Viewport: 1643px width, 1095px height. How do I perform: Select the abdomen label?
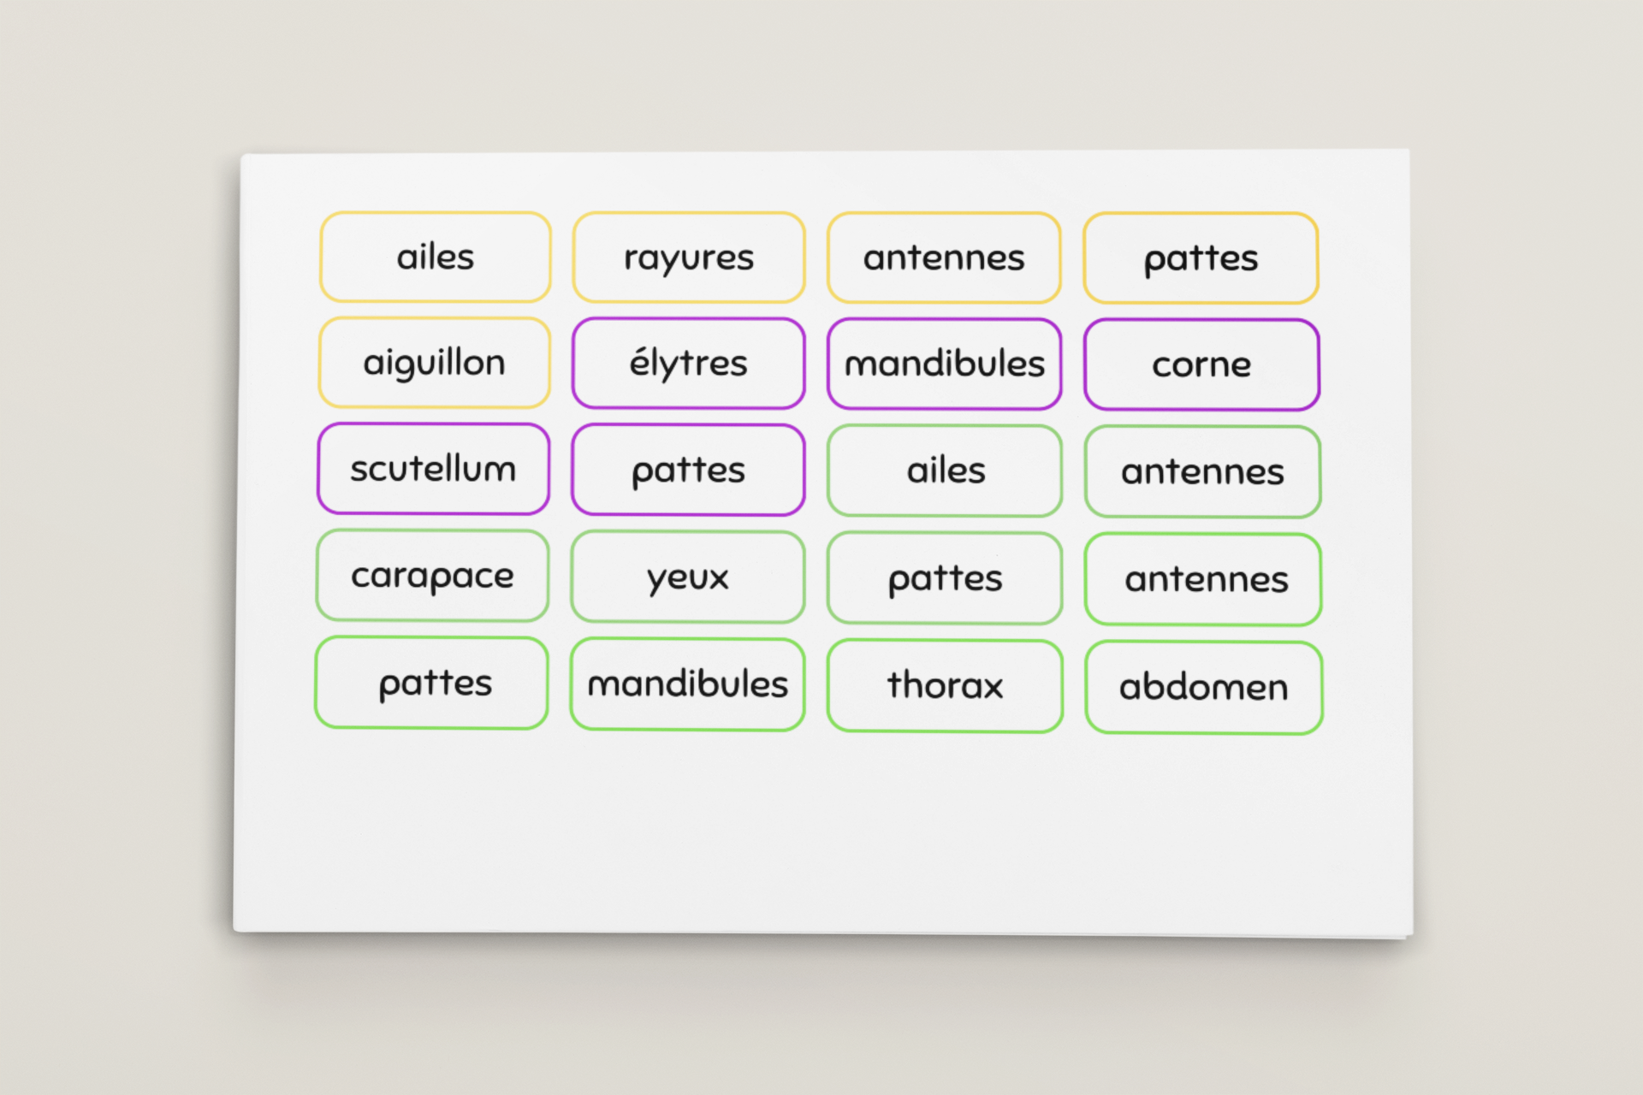(x=1203, y=688)
